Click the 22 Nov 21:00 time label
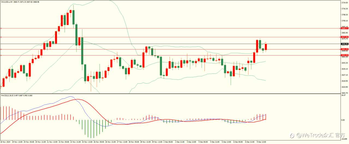Viewport: 349px width, 144px height. (76, 142)
